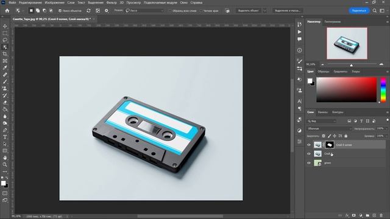Select the Path Selection tool
This screenshot has width=390, height=219.
tap(5, 144)
